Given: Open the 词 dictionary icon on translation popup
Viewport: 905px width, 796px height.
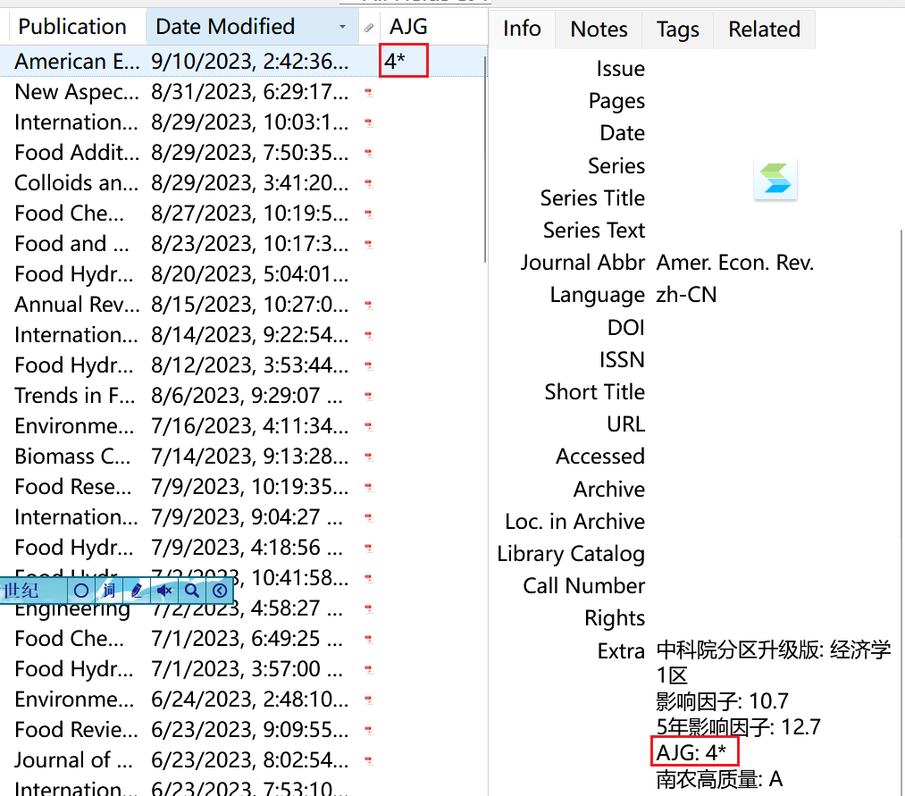Looking at the screenshot, I should [107, 591].
